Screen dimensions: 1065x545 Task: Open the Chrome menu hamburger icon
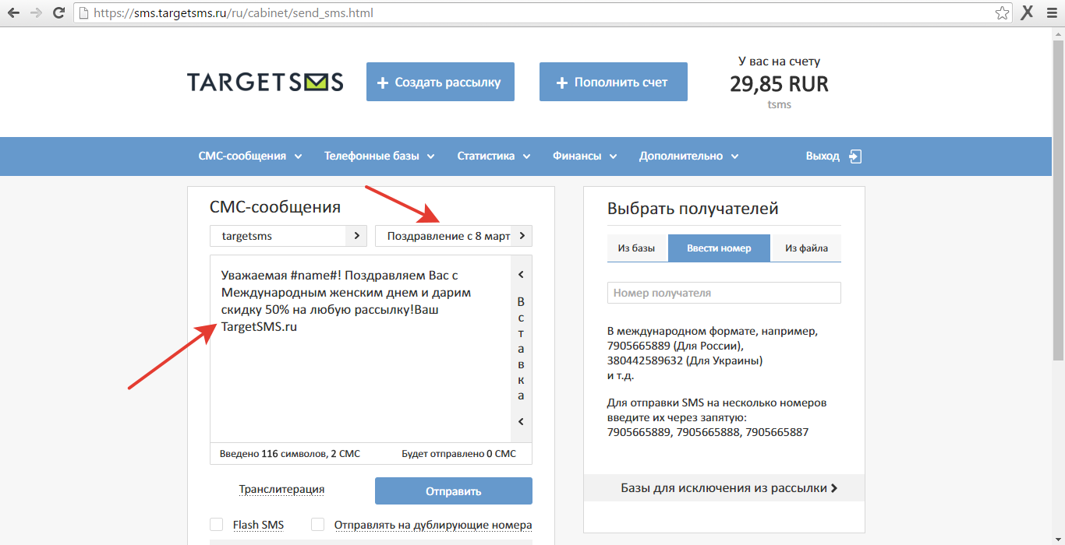[x=1052, y=13]
